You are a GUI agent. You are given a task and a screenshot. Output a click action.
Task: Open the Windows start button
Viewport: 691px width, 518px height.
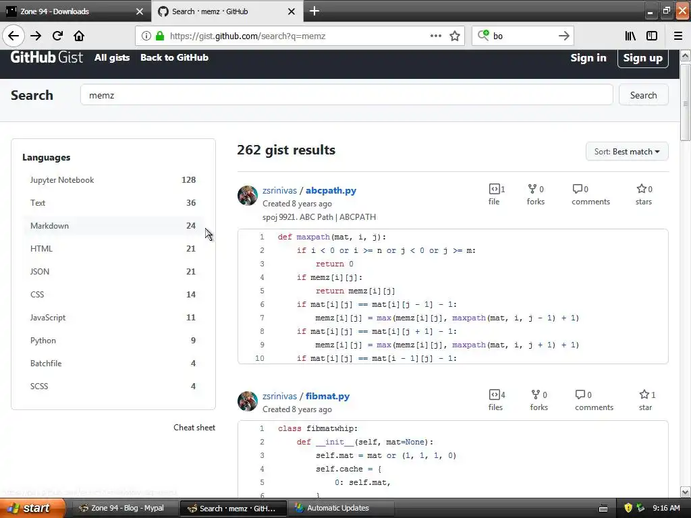pos(32,508)
